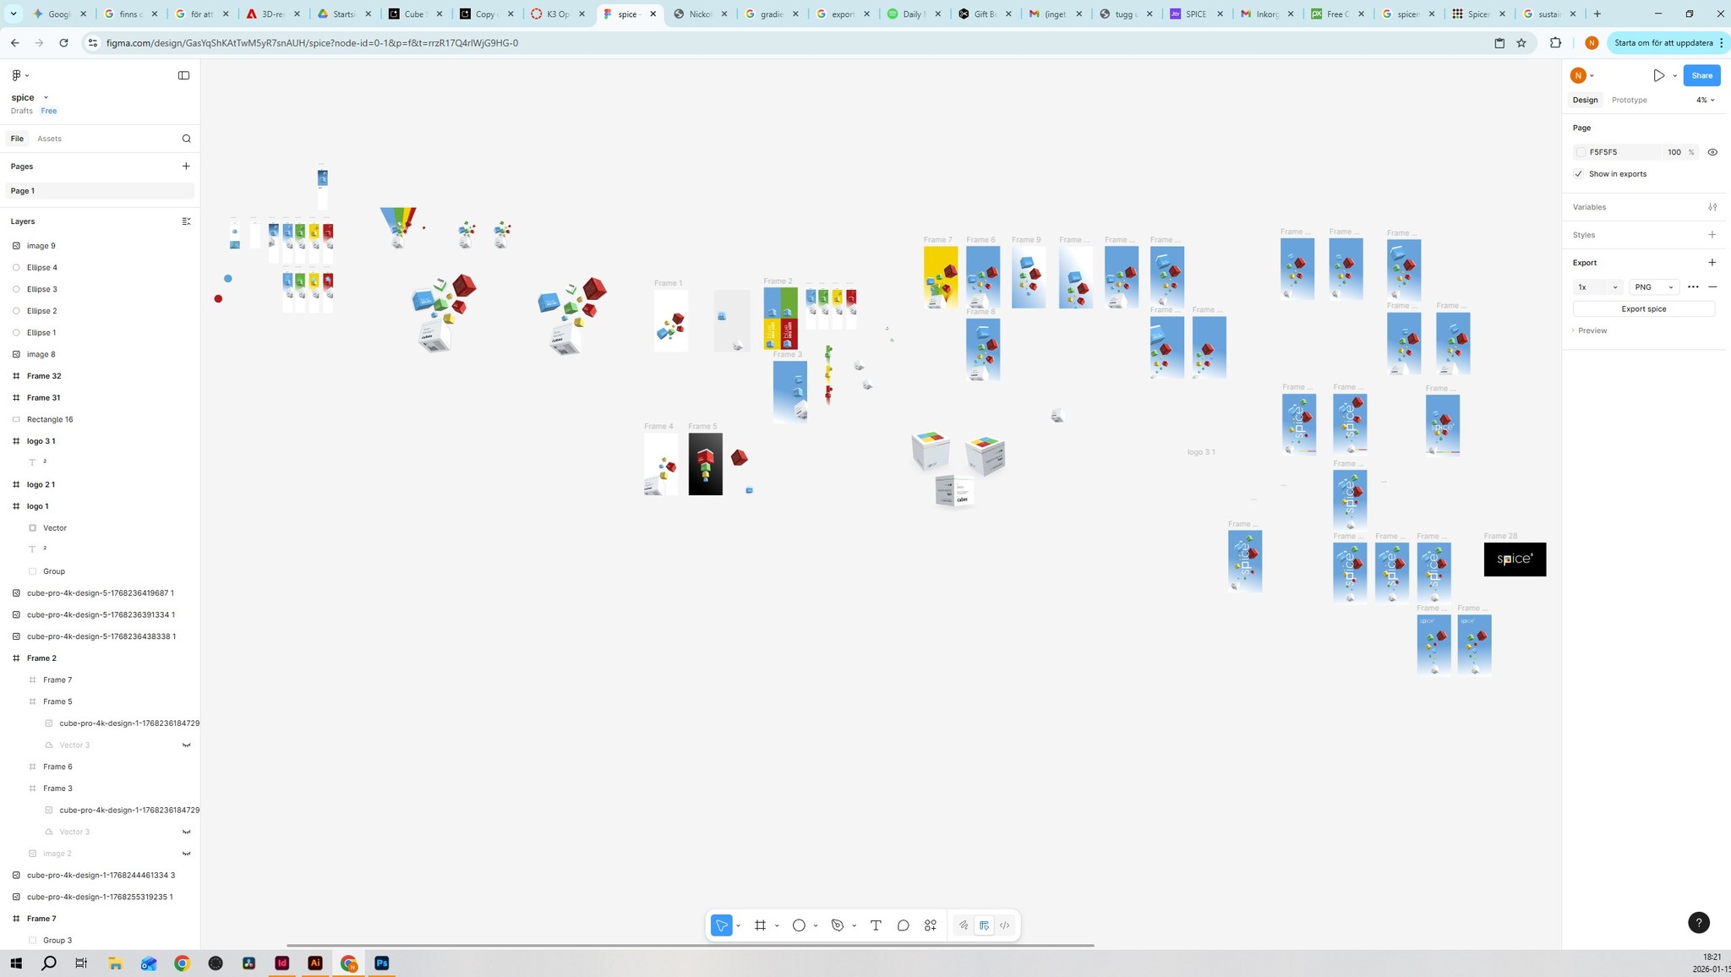Open the 4% zoom dropdown
This screenshot has height=977, width=1731.
coord(1705,100)
